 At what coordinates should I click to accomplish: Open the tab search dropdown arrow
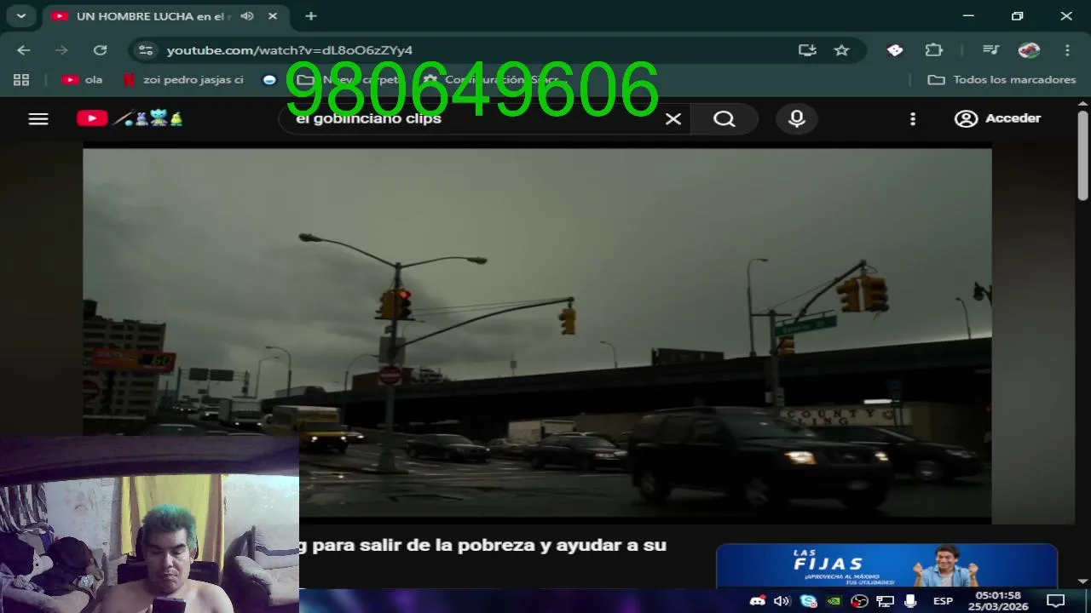[x=20, y=16]
